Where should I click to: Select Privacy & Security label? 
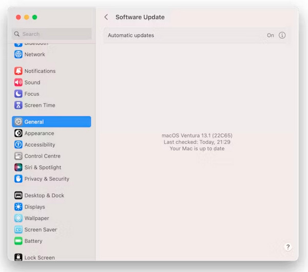[x=47, y=179]
